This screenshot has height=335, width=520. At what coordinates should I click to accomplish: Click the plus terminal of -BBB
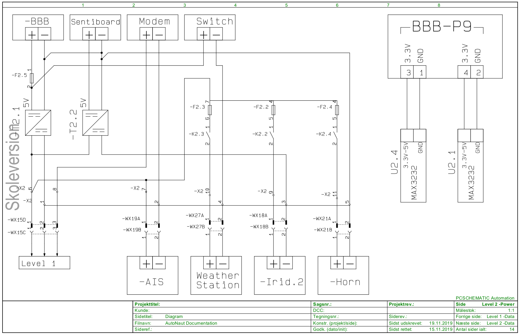pyautogui.click(x=32, y=34)
